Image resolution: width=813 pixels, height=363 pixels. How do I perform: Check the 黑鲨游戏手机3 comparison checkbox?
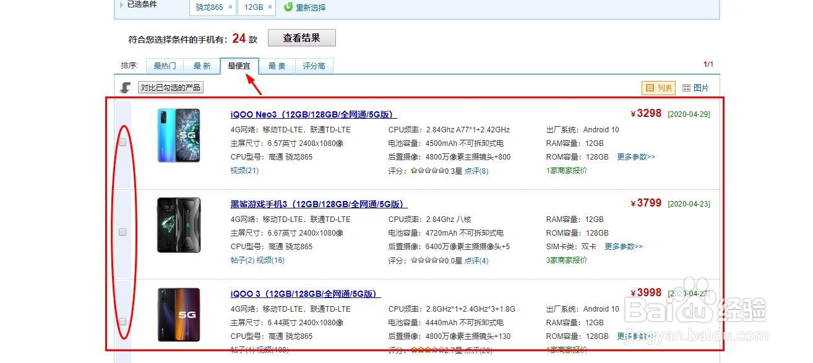pyautogui.click(x=122, y=231)
